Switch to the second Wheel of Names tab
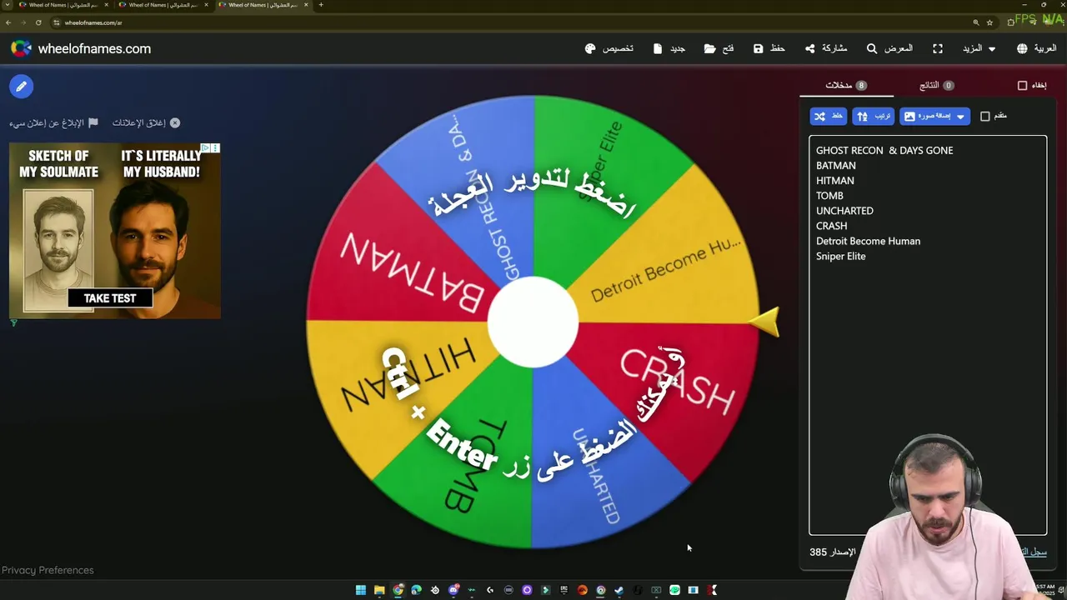1067x600 pixels. click(x=163, y=5)
